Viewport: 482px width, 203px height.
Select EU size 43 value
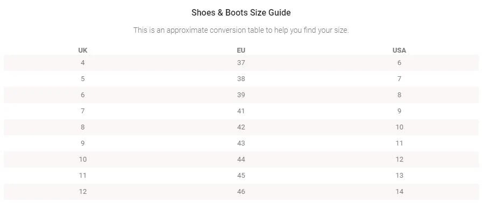point(241,143)
